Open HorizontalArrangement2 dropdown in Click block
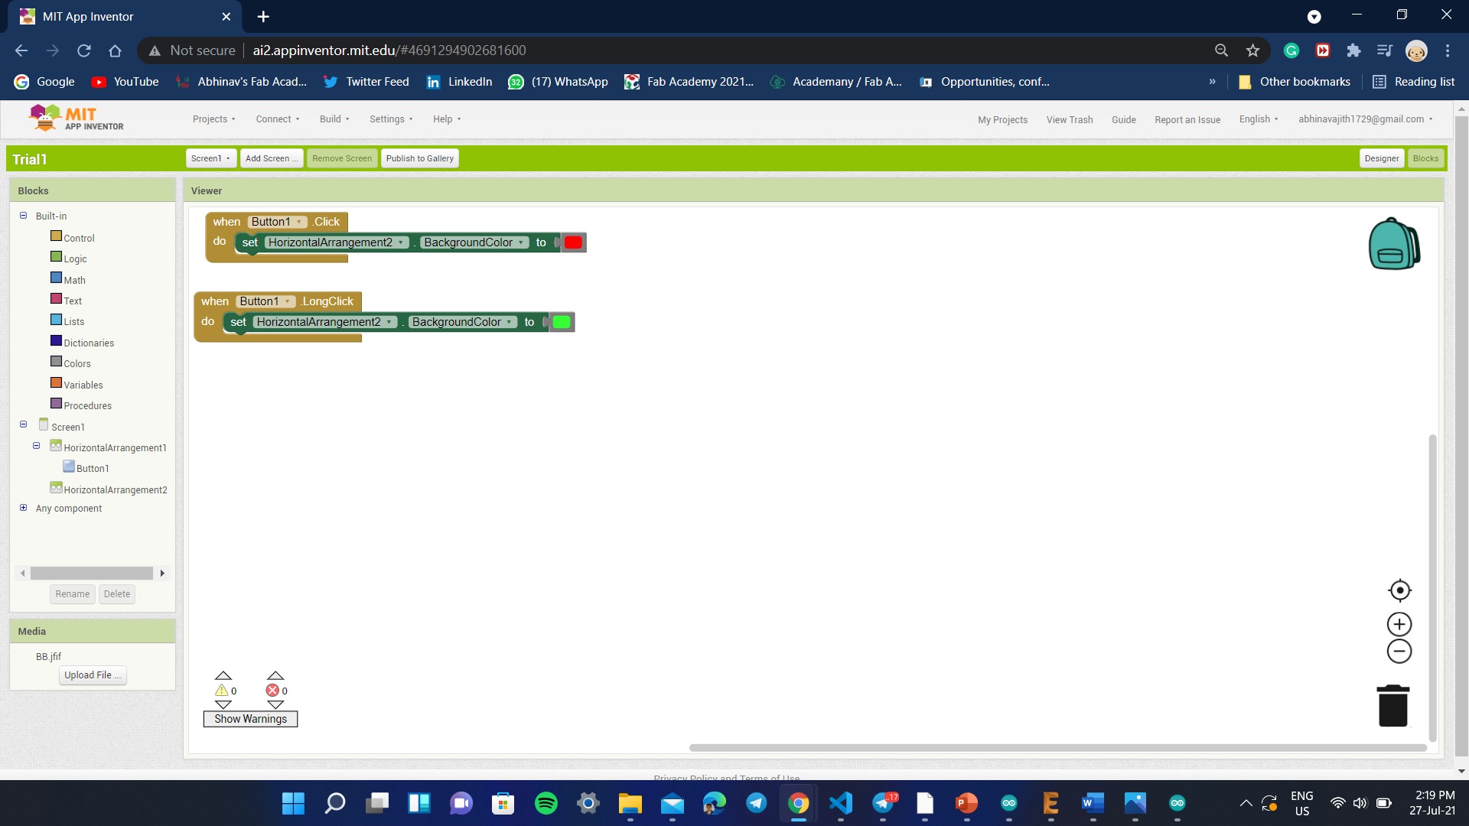 336,242
